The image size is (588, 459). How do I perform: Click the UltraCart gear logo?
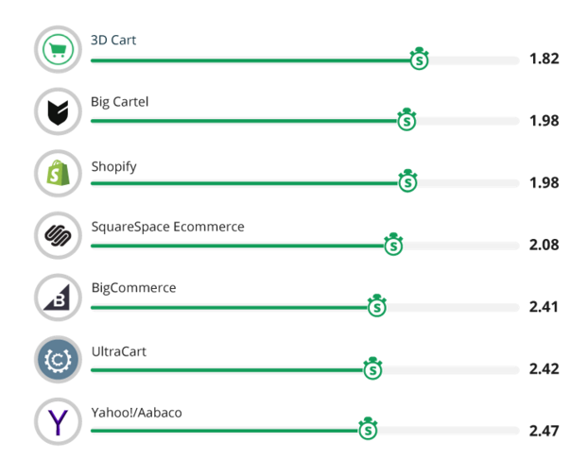pos(58,360)
